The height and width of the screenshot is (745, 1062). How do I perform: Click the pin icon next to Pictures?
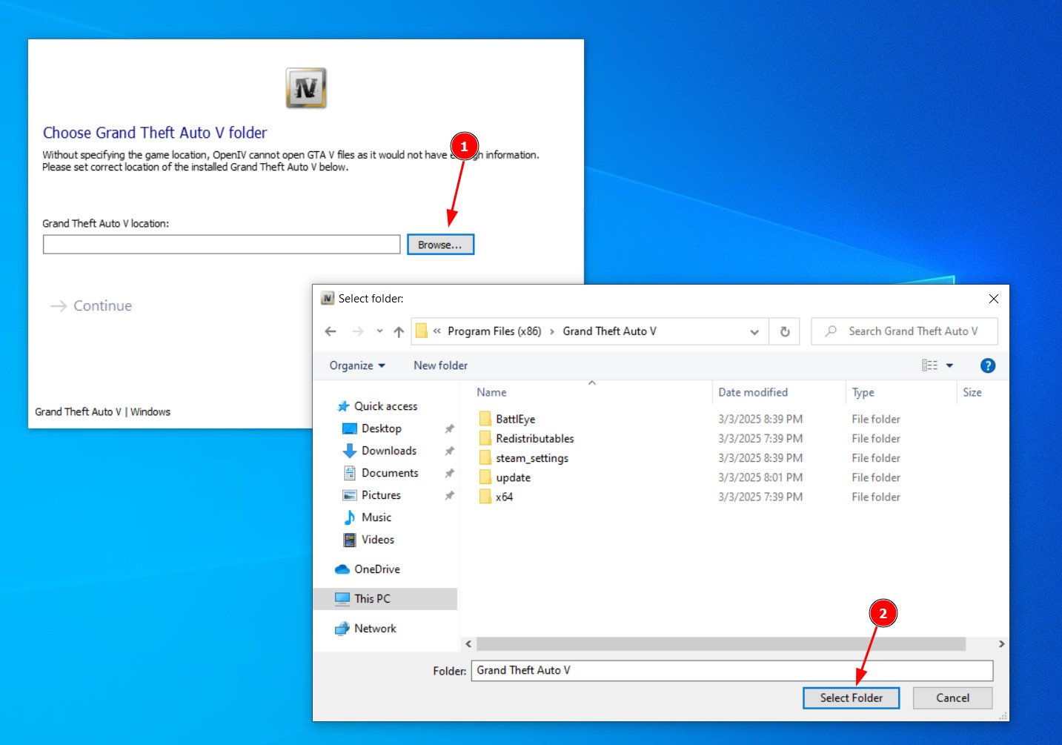click(x=449, y=495)
